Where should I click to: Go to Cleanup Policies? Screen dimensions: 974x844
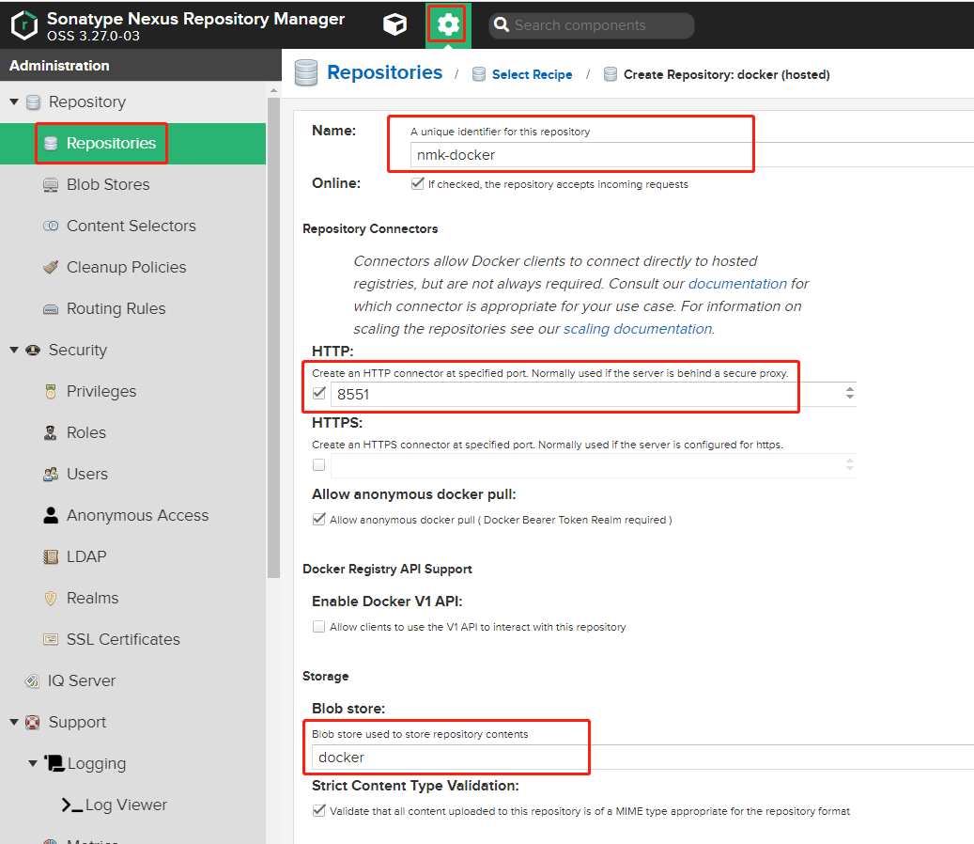(126, 267)
